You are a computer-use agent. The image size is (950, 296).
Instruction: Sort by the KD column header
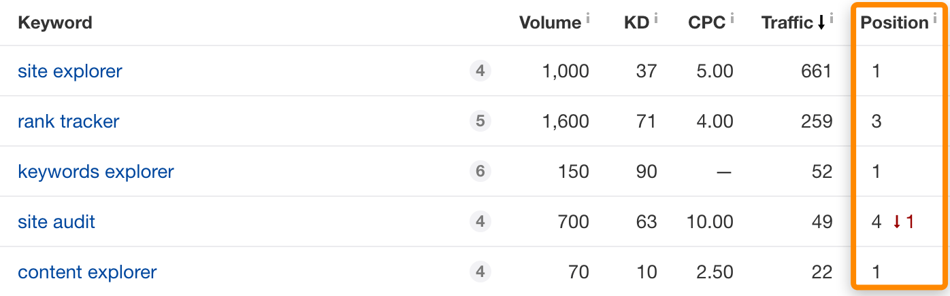pyautogui.click(x=636, y=23)
